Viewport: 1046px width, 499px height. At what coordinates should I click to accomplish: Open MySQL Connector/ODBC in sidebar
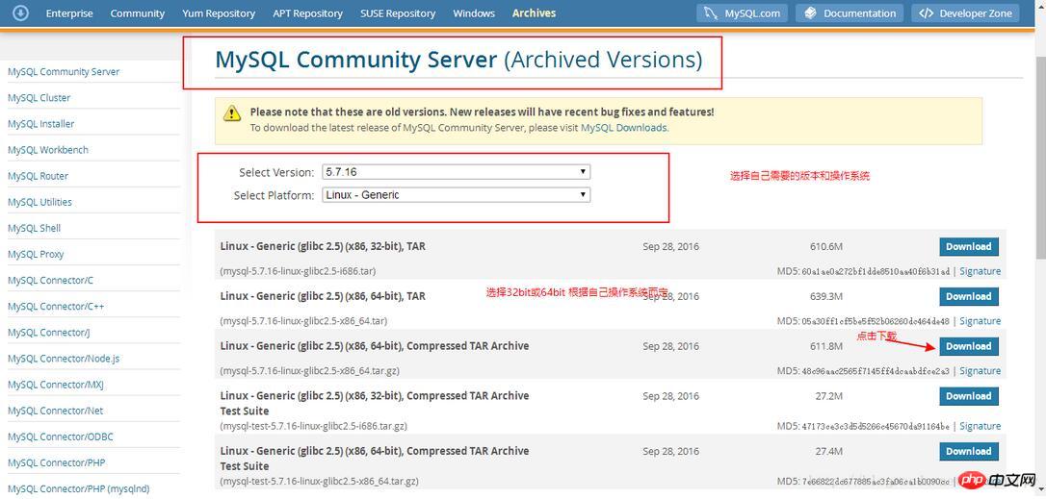tap(60, 437)
